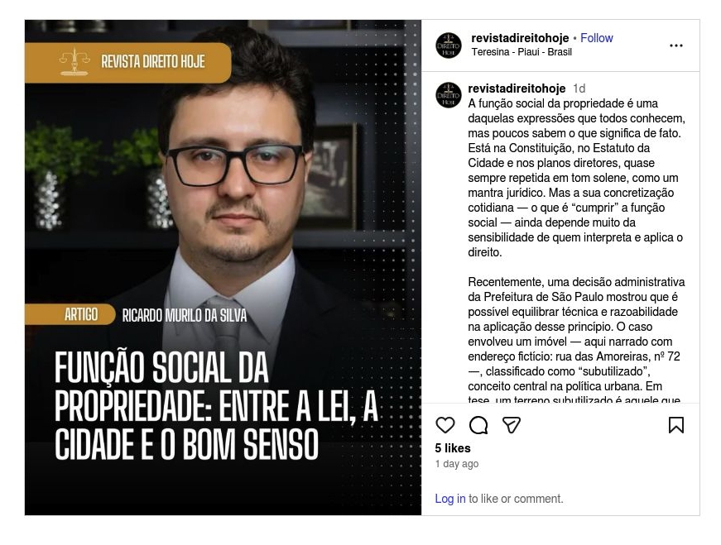The height and width of the screenshot is (545, 721).
Task: Open the Teresina - Piauí - Brasil location
Action: pyautogui.click(x=522, y=52)
